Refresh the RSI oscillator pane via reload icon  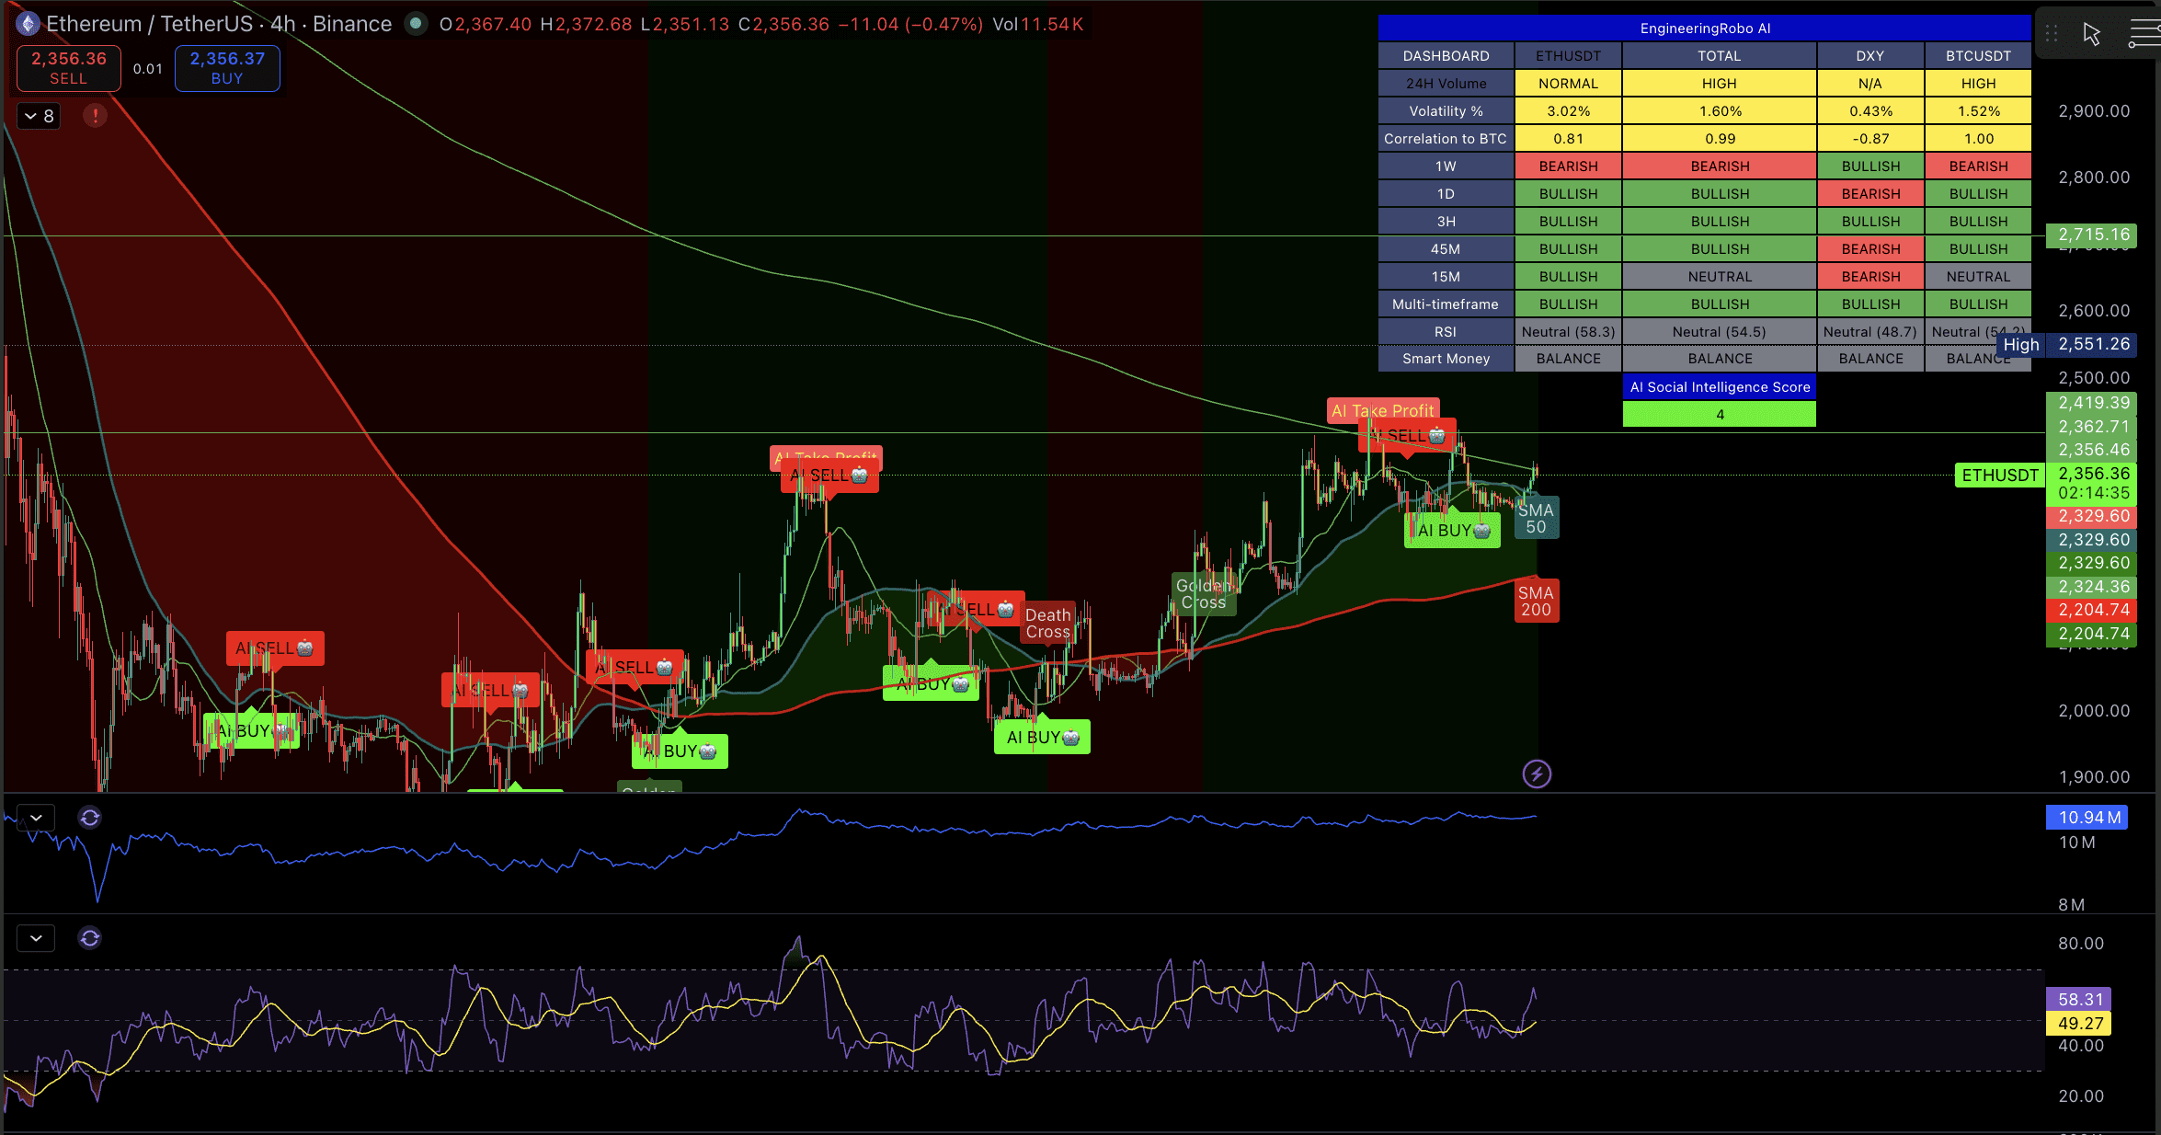[x=89, y=938]
